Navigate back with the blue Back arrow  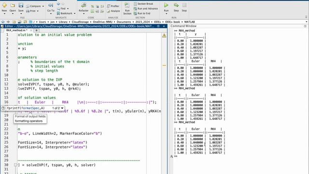point(58,4)
